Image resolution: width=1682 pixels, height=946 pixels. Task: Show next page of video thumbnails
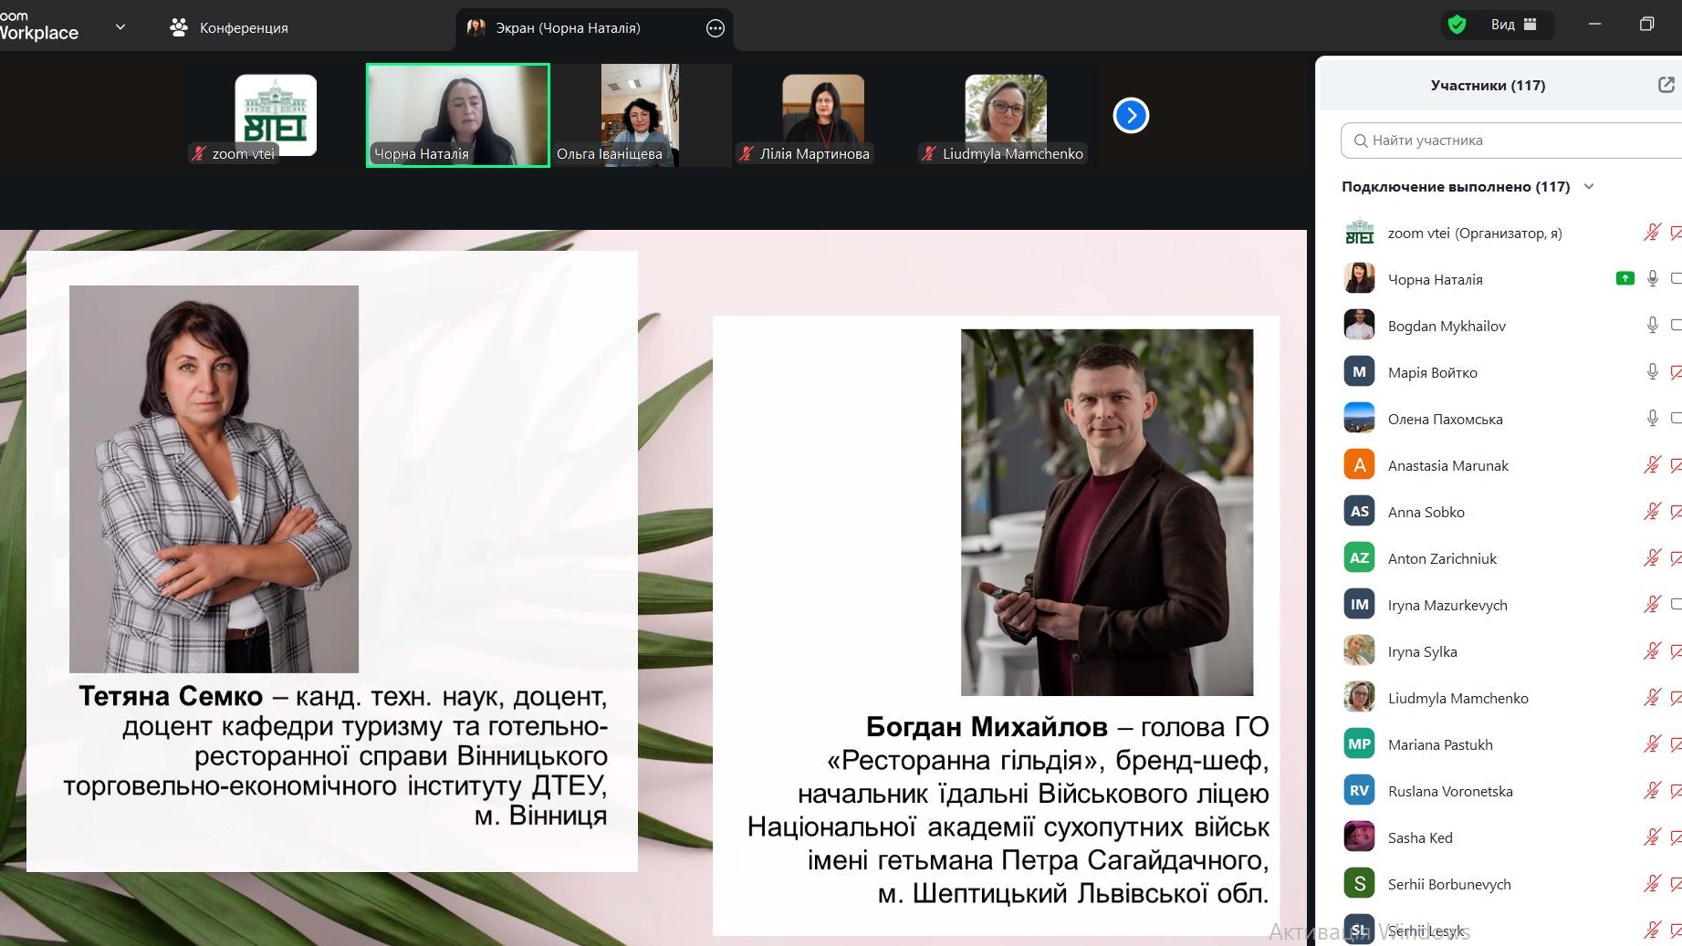[1131, 116]
